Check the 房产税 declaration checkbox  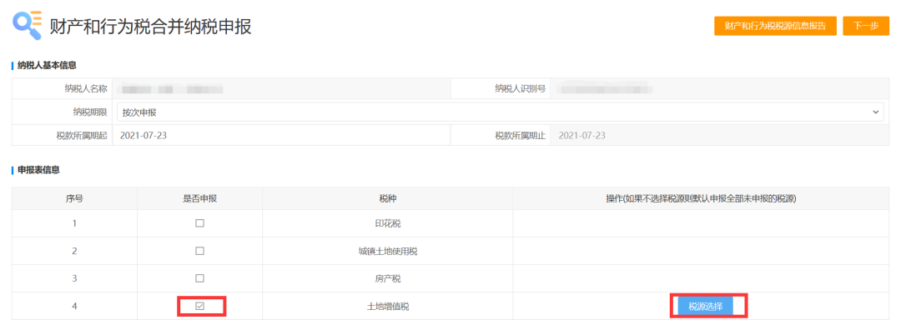[199, 278]
